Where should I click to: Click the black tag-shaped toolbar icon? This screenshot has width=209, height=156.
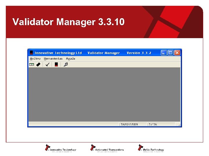(38, 64)
